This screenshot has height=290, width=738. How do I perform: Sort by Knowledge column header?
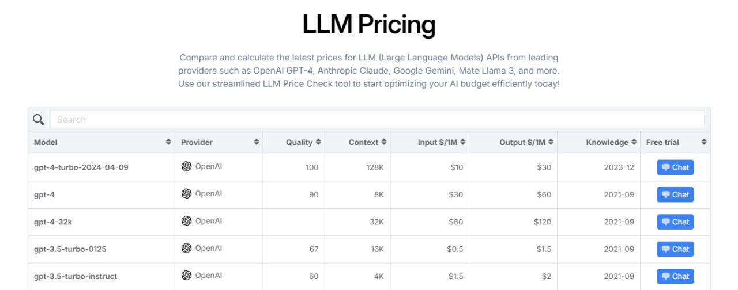click(611, 142)
